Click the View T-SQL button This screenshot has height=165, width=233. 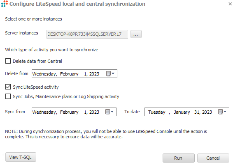tap(21, 157)
